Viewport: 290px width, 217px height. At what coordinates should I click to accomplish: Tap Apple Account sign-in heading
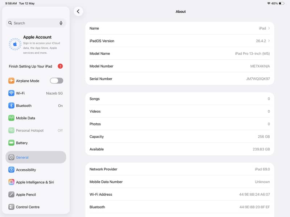point(37,37)
